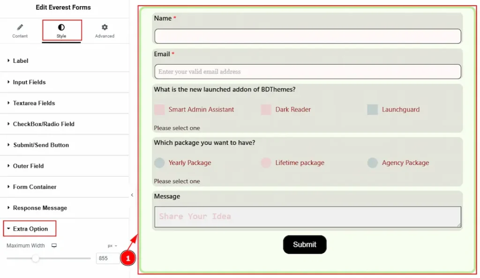
Task: Choose the Yearly Package radio button
Action: point(159,163)
